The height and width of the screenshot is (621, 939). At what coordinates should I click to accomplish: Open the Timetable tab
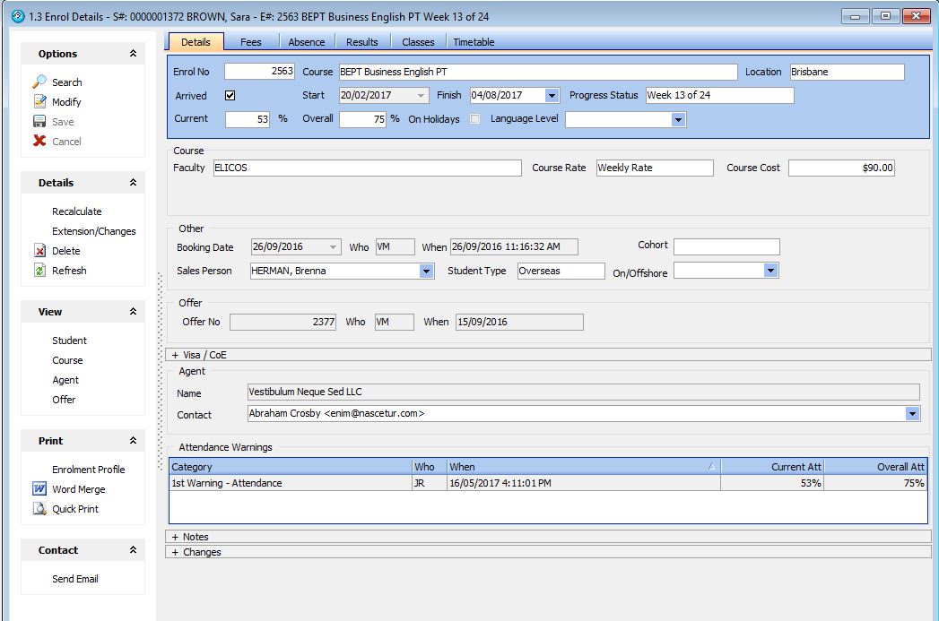pyautogui.click(x=474, y=42)
